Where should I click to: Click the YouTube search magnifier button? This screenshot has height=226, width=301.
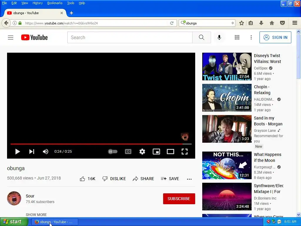[x=202, y=37]
